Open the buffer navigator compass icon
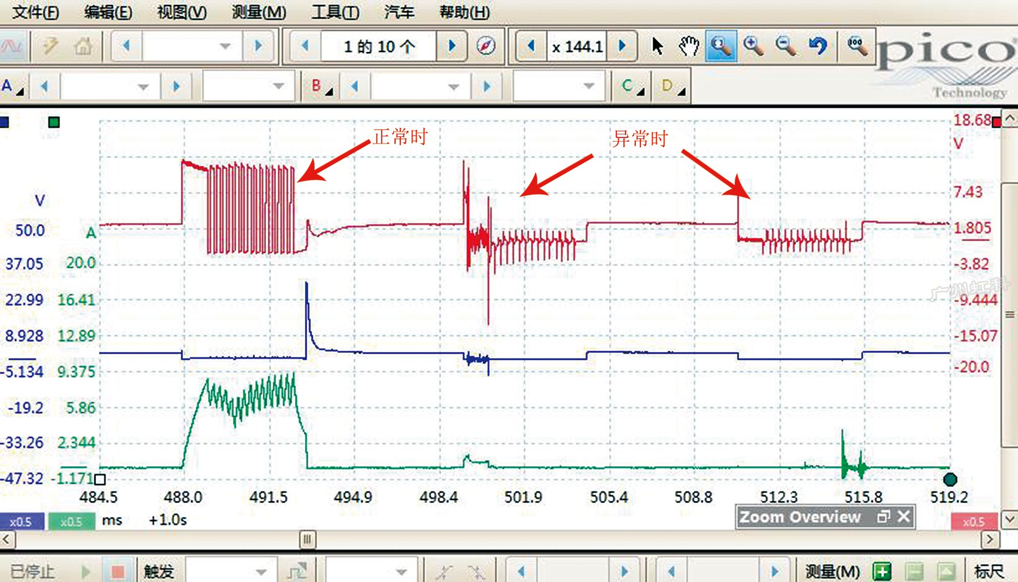Screen dimensions: 1018x582 click(x=485, y=46)
